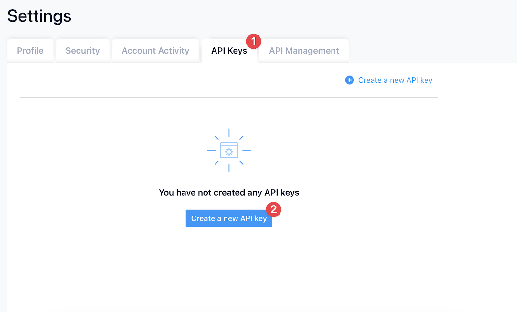Follow the top-right Create a new API key link
517x312 pixels.
point(395,80)
